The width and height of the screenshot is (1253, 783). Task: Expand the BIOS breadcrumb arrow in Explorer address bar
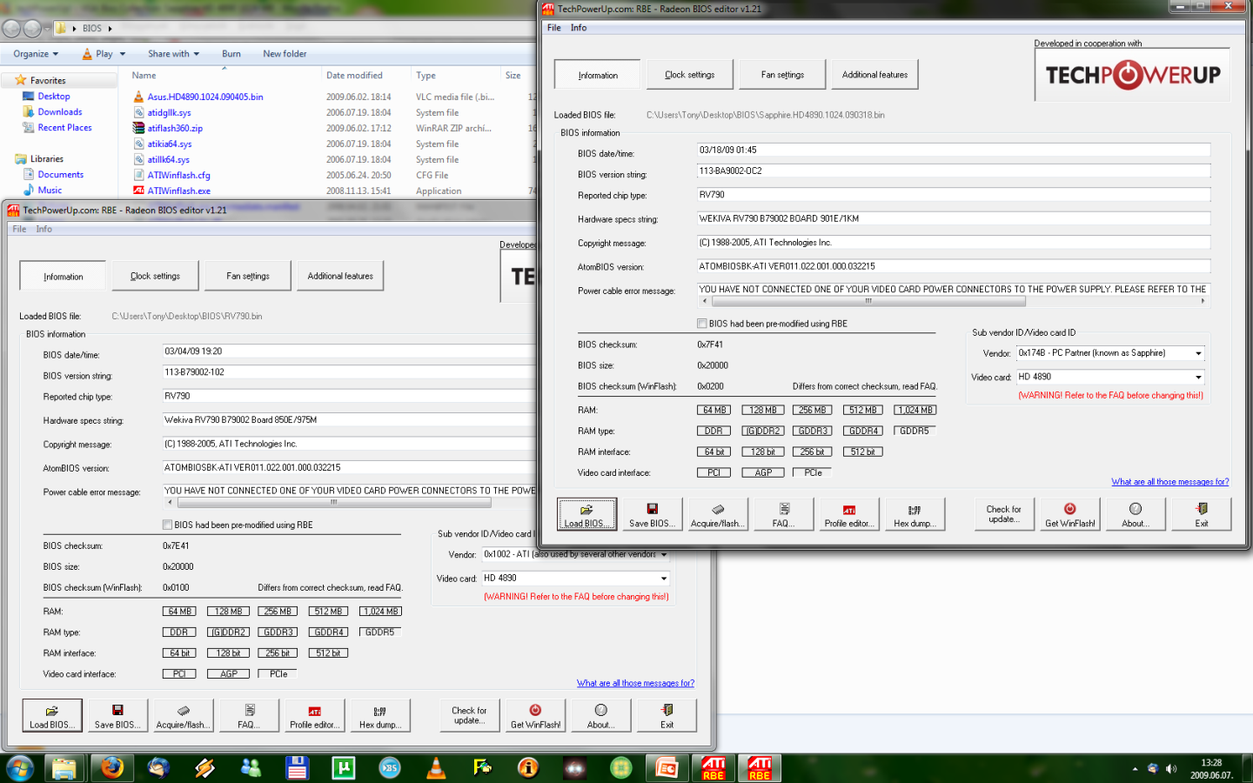click(x=111, y=29)
